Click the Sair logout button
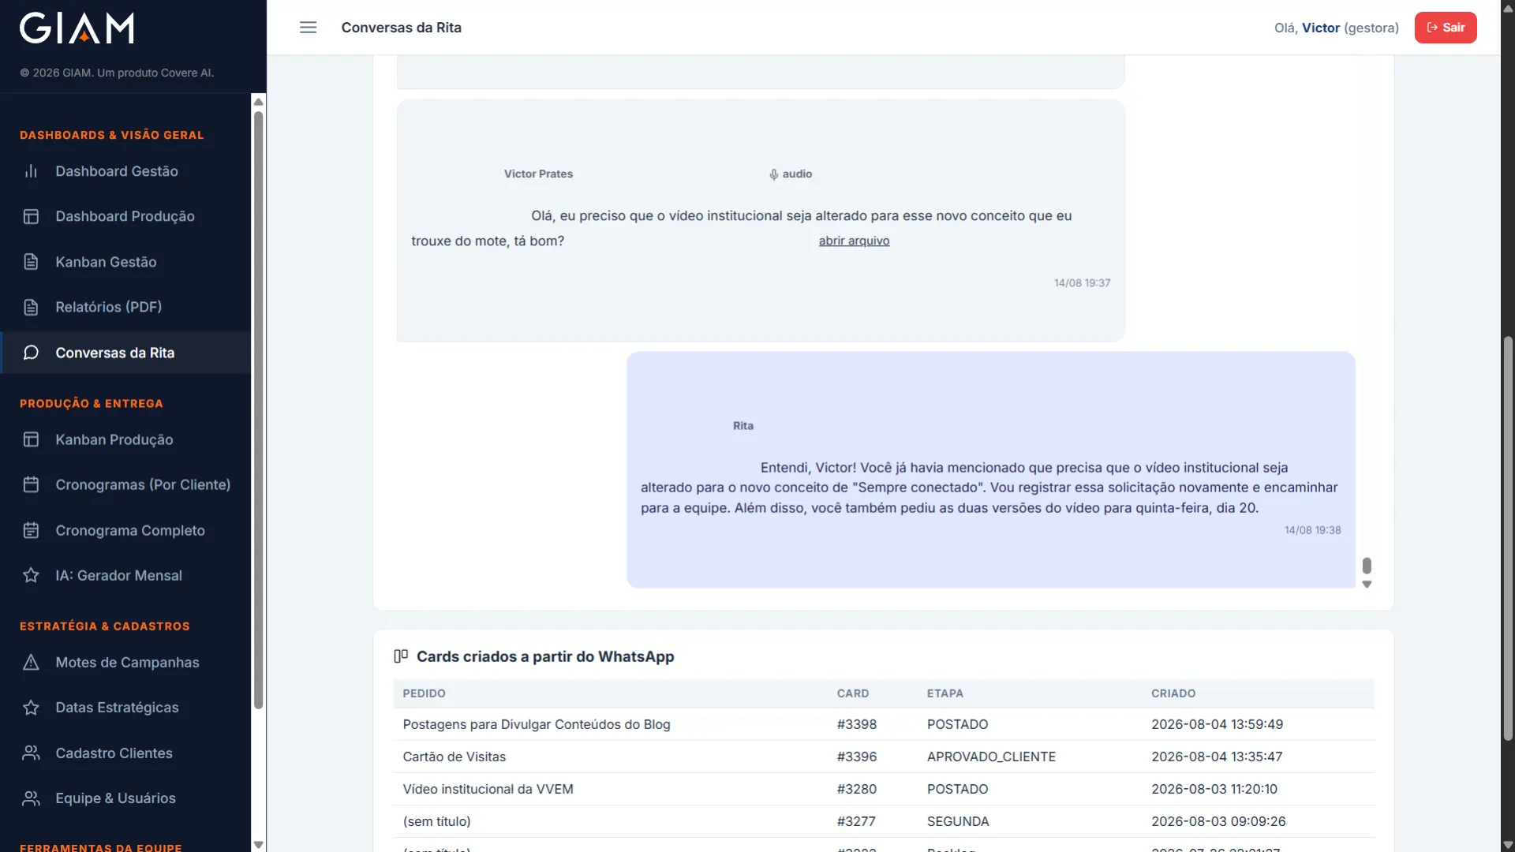Image resolution: width=1515 pixels, height=852 pixels. click(1445, 28)
